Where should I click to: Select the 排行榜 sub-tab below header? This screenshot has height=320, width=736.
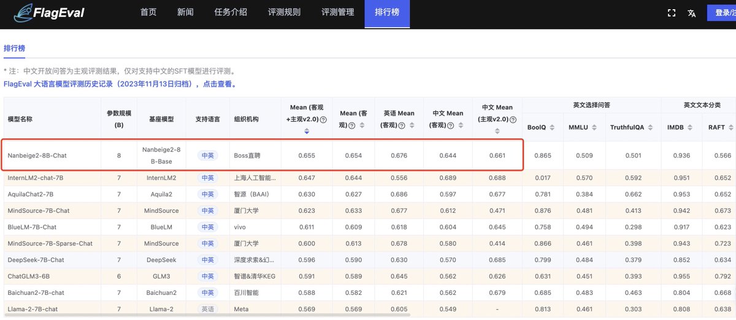(x=15, y=48)
